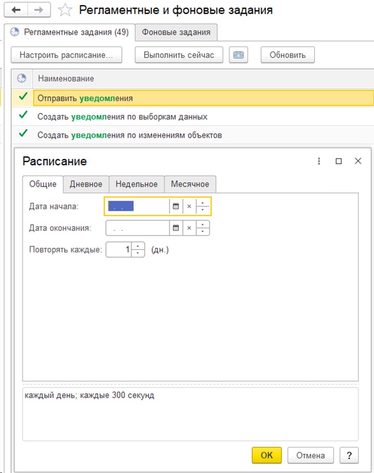Image resolution: width=374 pixels, height=473 pixels.
Task: Select the Отправить уведомления row
Action: coord(203,98)
